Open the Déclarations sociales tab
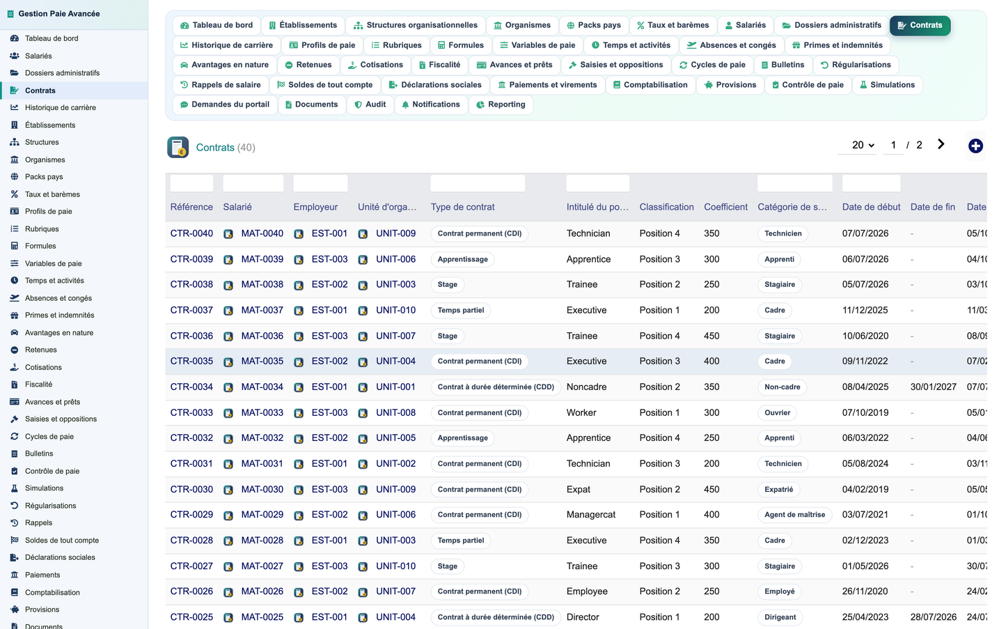The width and height of the screenshot is (1006, 629). point(434,85)
